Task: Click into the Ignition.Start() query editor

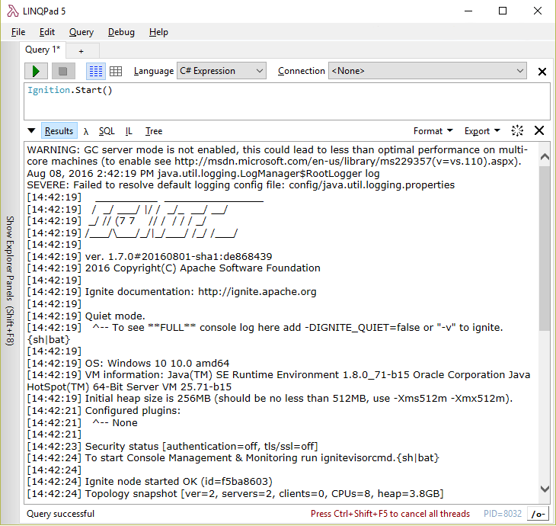Action: point(287,102)
